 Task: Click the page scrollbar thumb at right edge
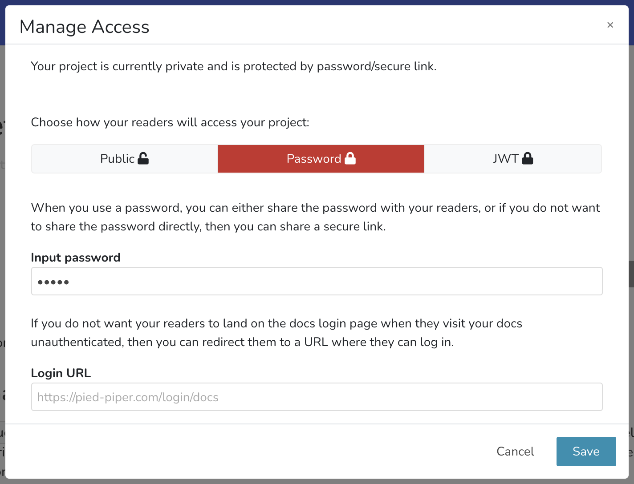click(631, 274)
